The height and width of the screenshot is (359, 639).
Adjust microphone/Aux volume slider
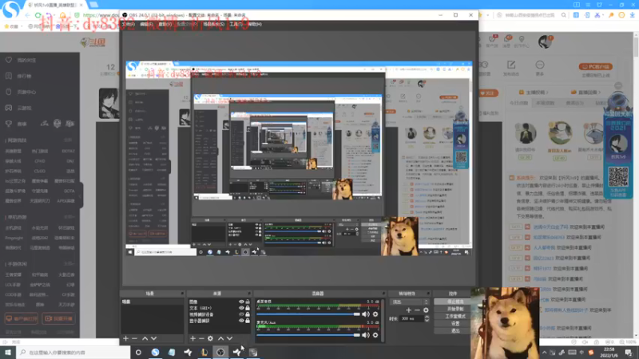[x=308, y=335]
